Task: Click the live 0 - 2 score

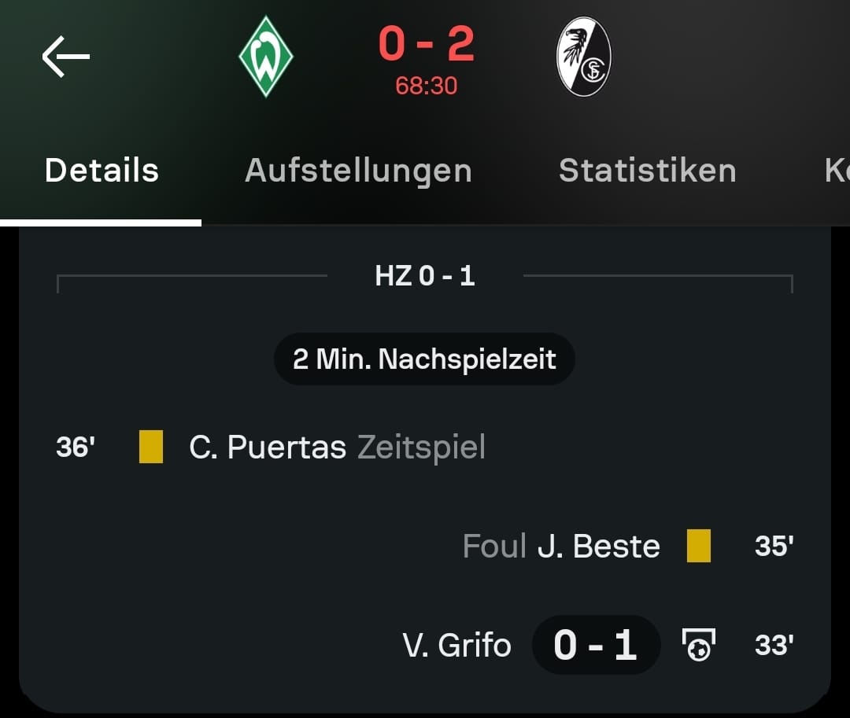Action: tap(426, 44)
